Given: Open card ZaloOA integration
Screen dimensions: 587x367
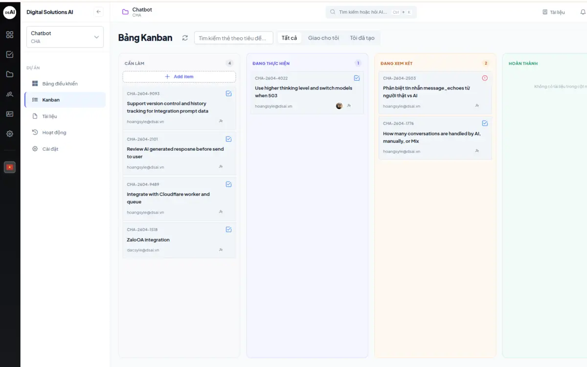Looking at the screenshot, I should (179, 240).
